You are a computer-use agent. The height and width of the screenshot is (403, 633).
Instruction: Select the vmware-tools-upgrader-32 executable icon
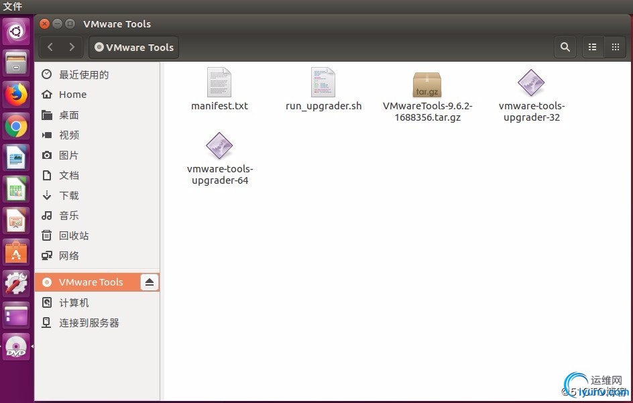(531, 82)
